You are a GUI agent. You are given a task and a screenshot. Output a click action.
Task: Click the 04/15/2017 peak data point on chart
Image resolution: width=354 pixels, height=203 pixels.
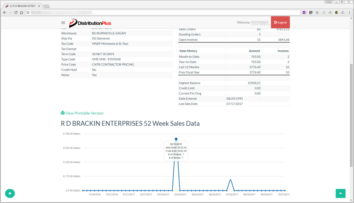pyautogui.click(x=176, y=139)
